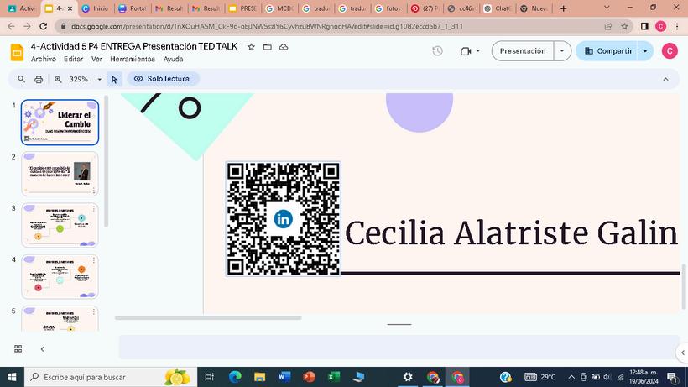This screenshot has height=387, width=688.
Task: Select slide 2 thumbnail
Action: click(x=60, y=174)
